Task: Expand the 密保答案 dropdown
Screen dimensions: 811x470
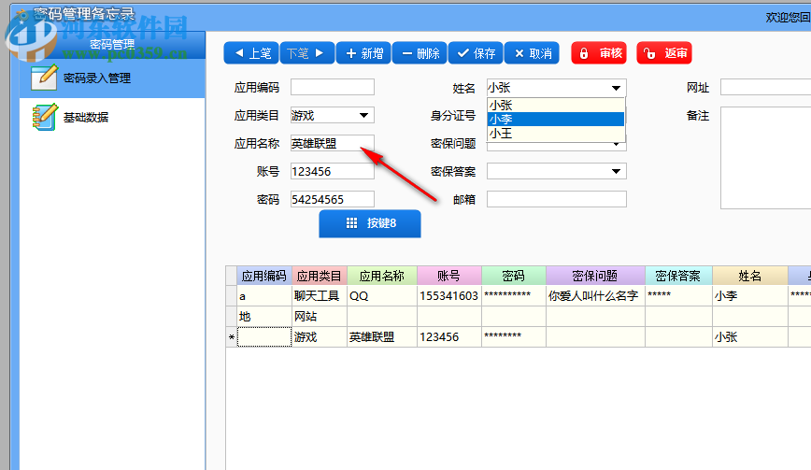Action: pos(616,171)
